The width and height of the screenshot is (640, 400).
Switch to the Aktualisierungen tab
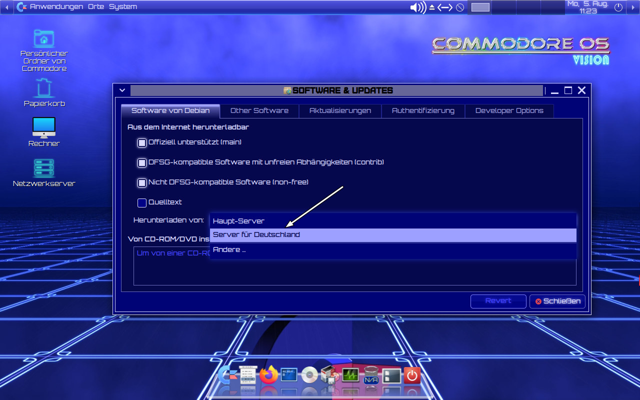(340, 110)
